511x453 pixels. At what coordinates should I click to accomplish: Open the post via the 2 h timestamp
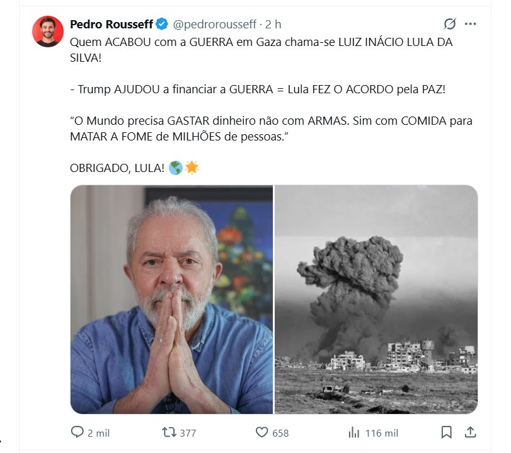click(273, 25)
